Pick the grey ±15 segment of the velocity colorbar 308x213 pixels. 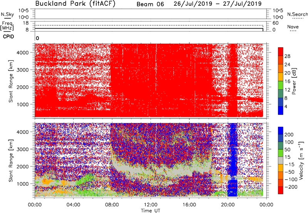pyautogui.click(x=281, y=161)
